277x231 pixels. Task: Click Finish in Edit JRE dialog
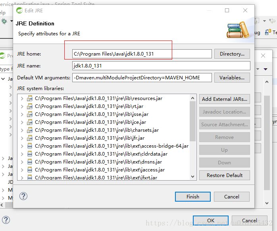[x=193, y=197]
